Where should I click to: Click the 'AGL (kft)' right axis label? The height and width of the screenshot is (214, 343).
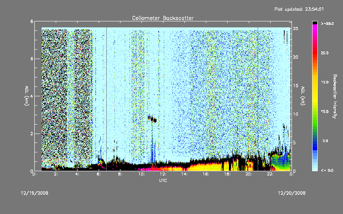tap(303, 96)
